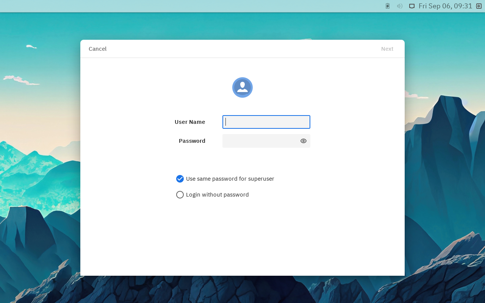Viewport: 485px width, 303px height.
Task: Click the log out icon in top panel
Action: tap(479, 6)
